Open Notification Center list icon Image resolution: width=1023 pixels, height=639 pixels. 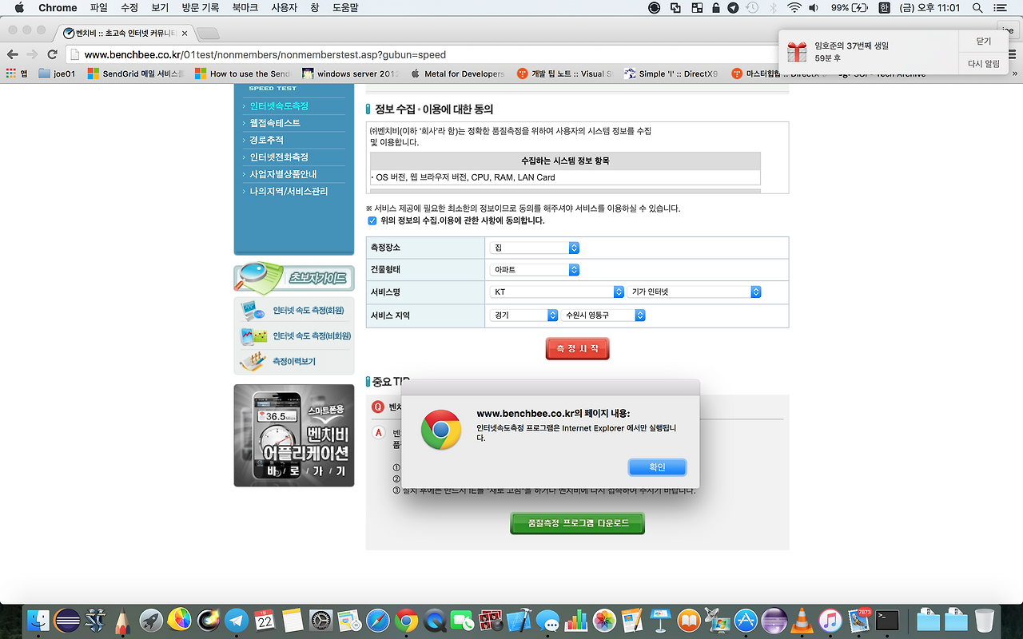(1000, 8)
